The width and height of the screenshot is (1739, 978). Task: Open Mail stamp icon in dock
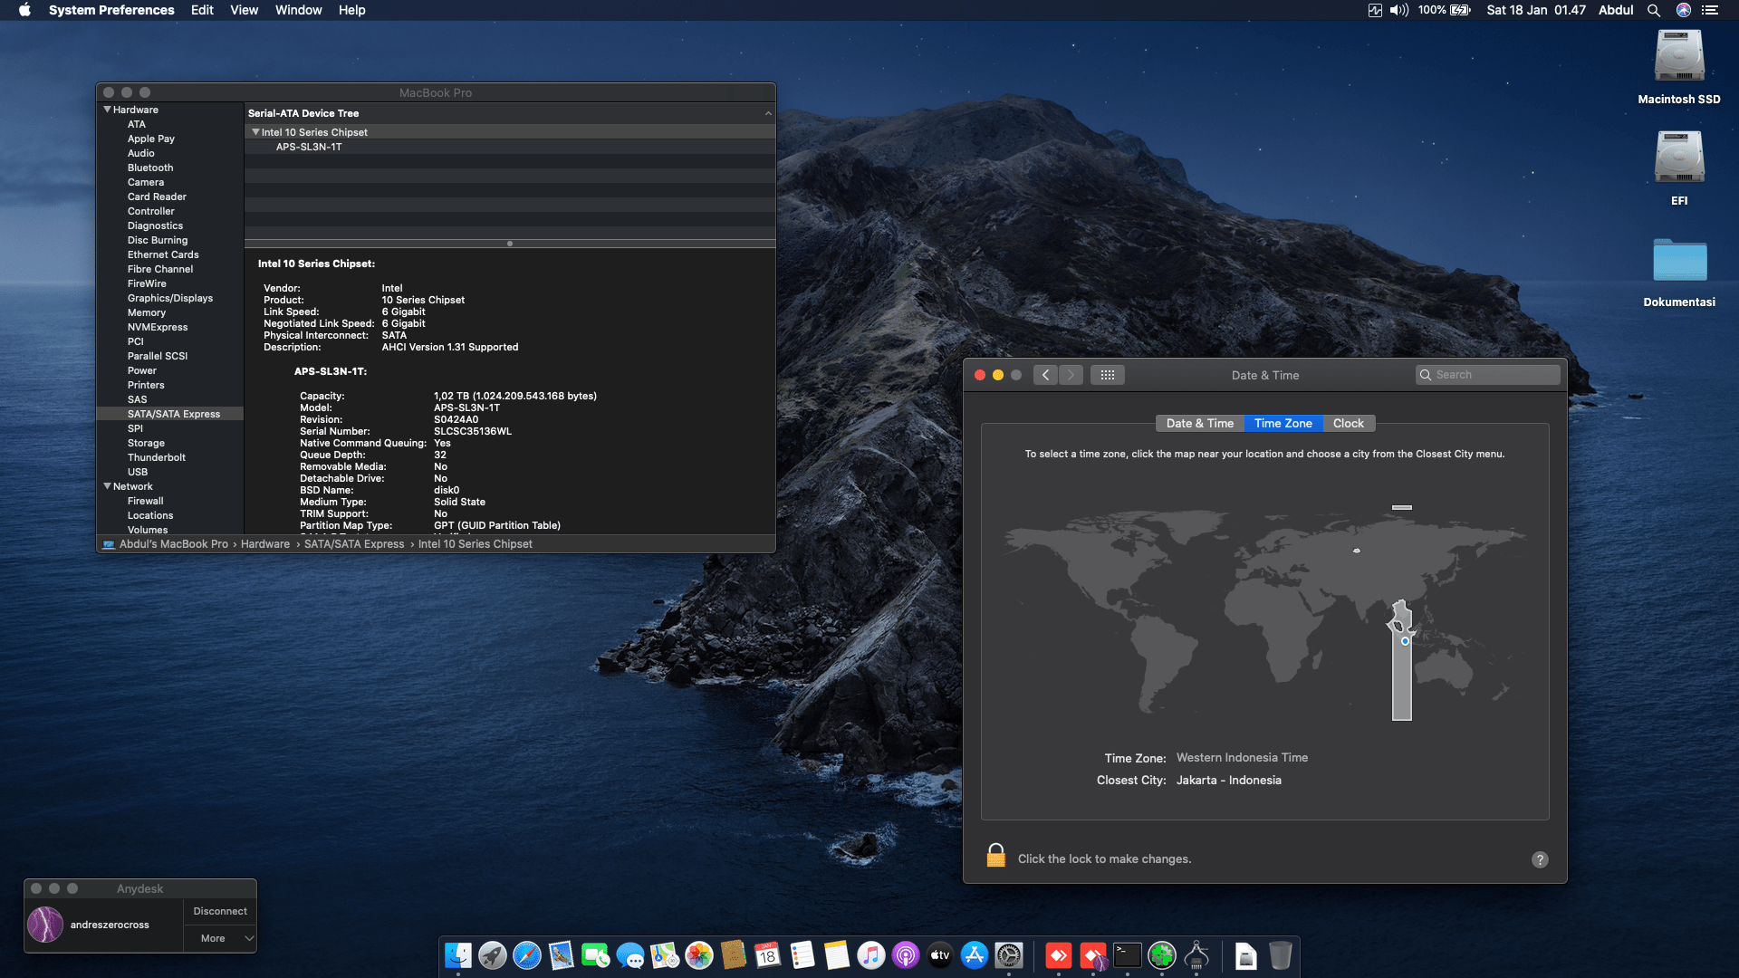[x=562, y=955]
